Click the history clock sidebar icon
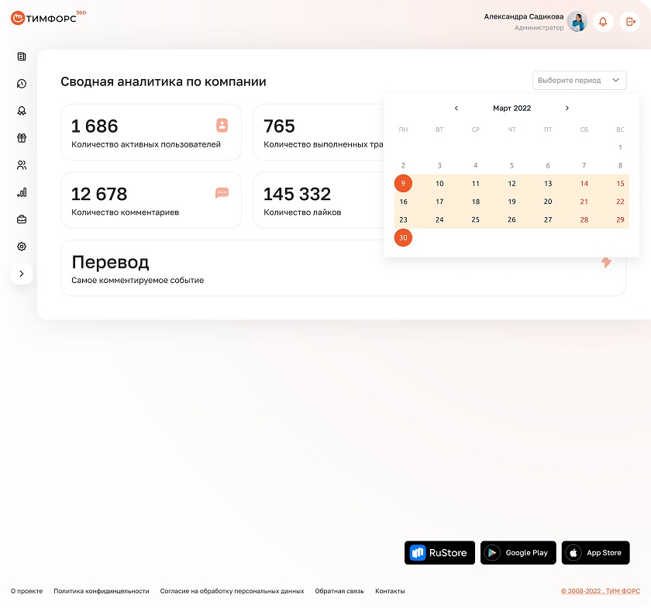651x608 pixels. coord(22,84)
